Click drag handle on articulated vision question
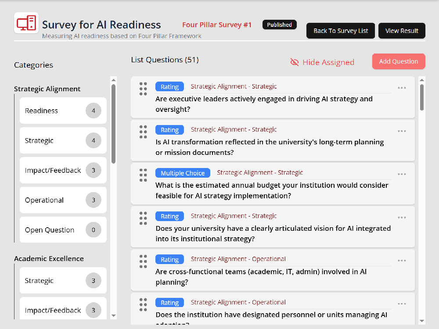The image size is (439, 329). (143, 218)
